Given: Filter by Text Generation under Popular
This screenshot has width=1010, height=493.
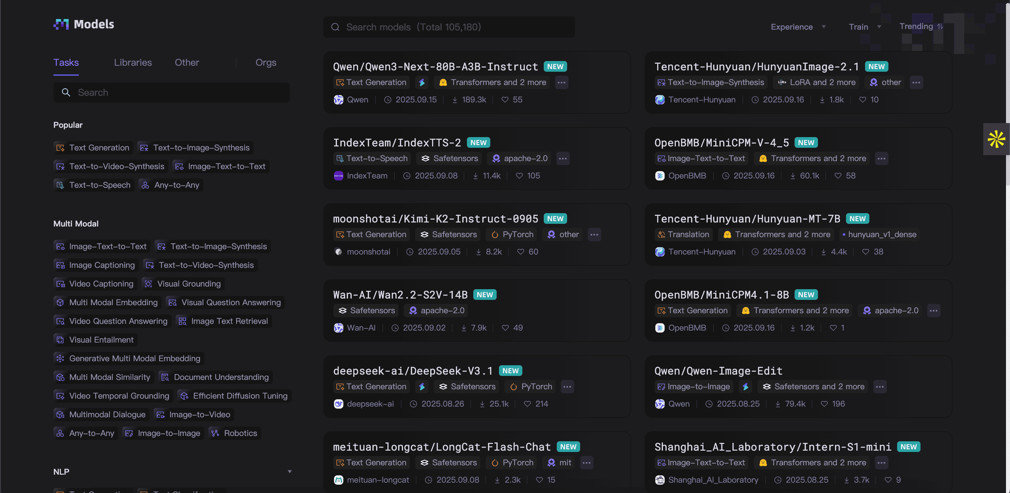Looking at the screenshot, I should pos(93,148).
